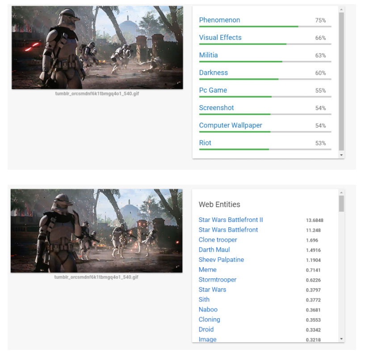Click the 0.7141 score value
Screen dimensions: 386x358
click(x=313, y=270)
